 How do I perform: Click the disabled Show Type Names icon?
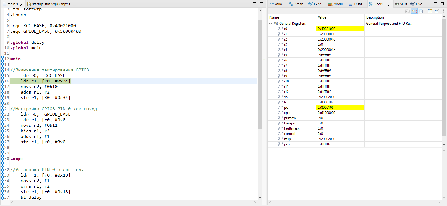click(x=407, y=11)
